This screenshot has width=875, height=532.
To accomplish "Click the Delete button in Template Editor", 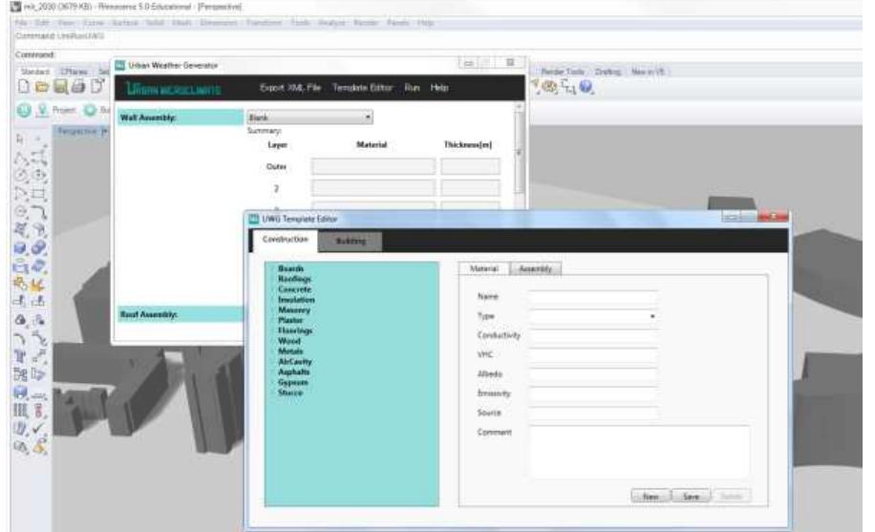I will point(731,496).
